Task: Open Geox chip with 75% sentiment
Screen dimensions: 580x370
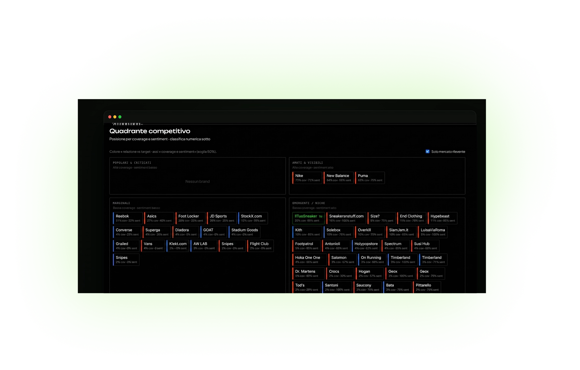Action: coord(431,273)
